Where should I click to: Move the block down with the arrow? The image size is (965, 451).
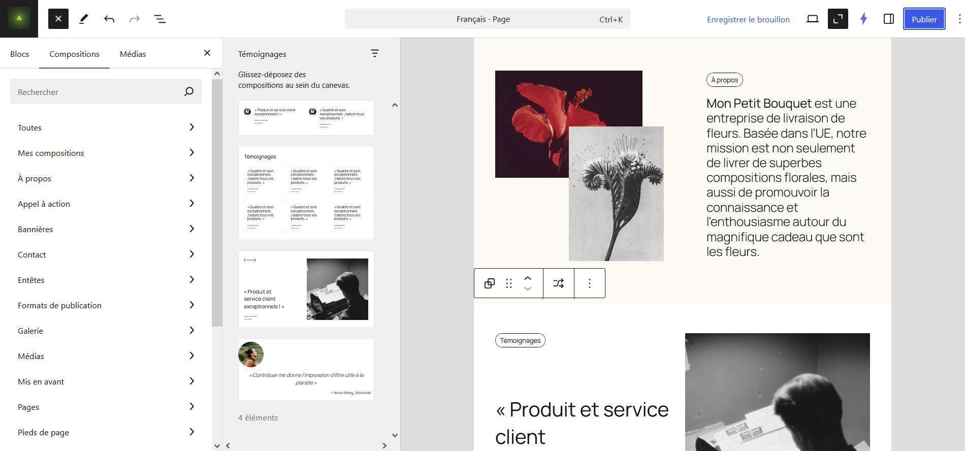(528, 289)
